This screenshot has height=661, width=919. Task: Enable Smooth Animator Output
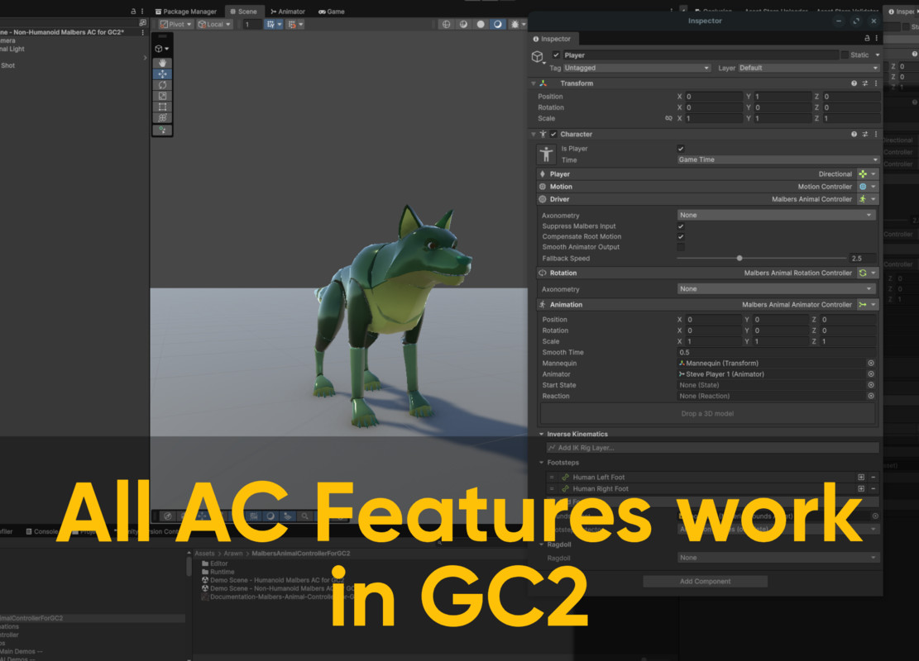tap(681, 247)
